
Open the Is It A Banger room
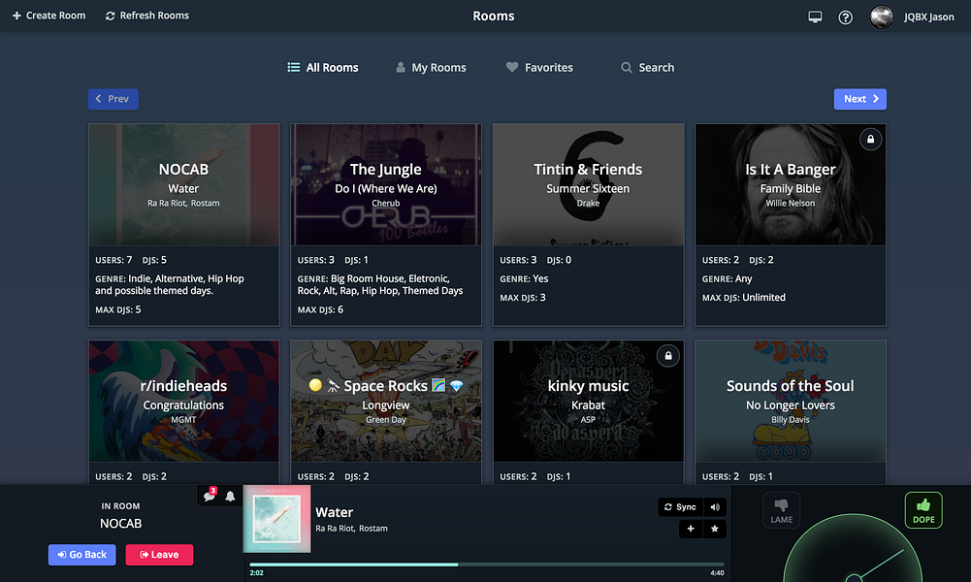pyautogui.click(x=791, y=224)
